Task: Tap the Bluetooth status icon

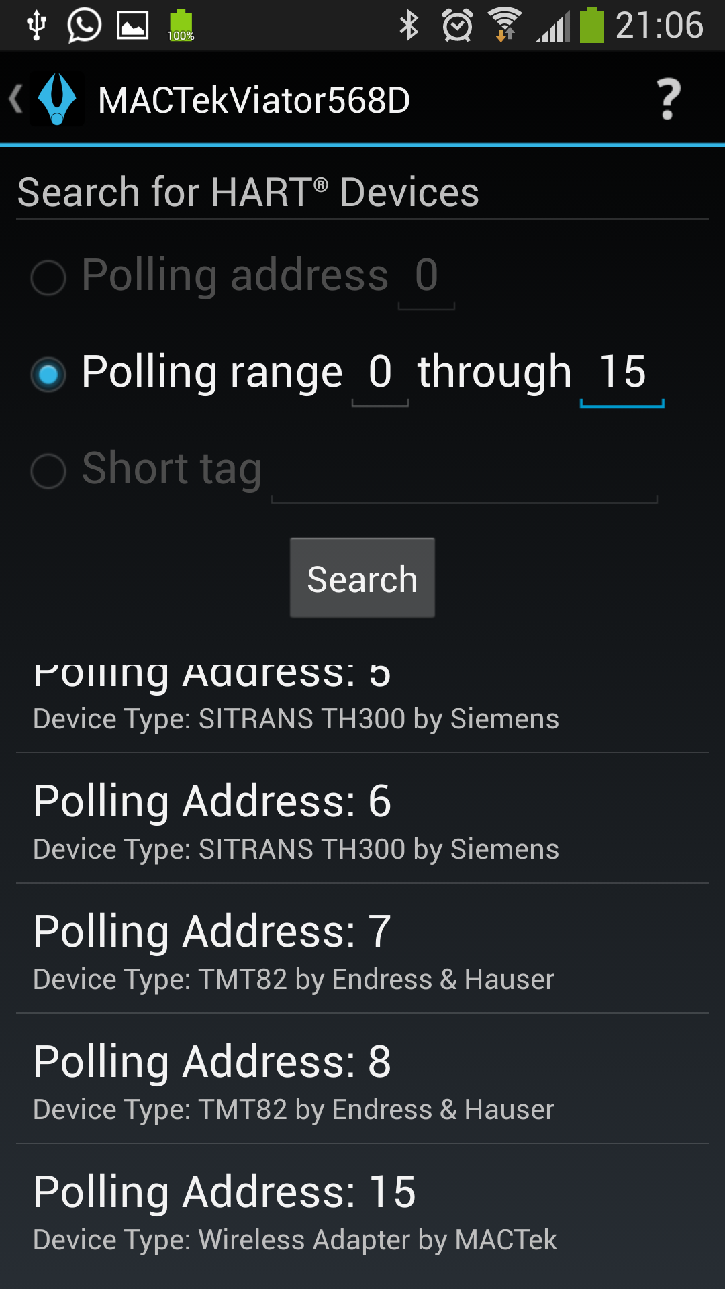Action: pyautogui.click(x=409, y=26)
